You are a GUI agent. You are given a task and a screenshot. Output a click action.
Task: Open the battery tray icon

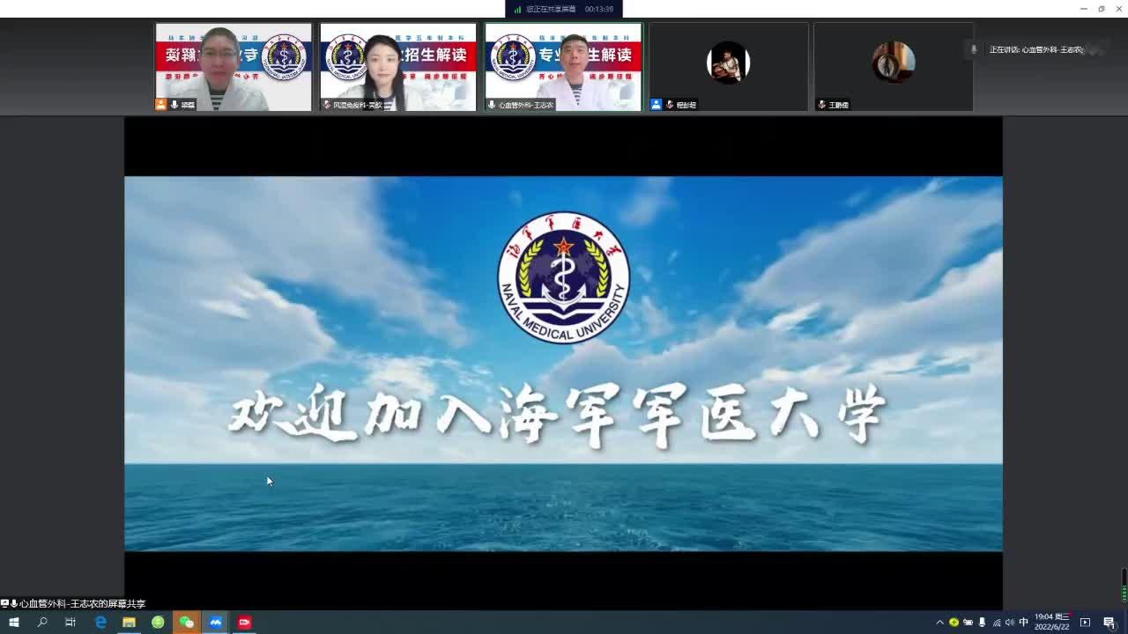(x=968, y=623)
